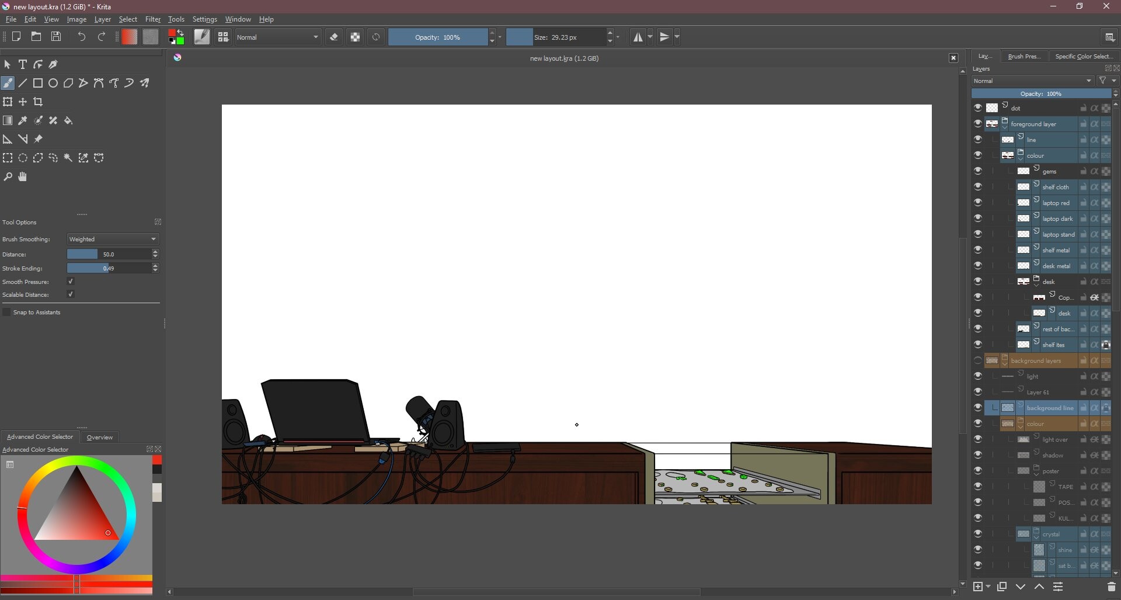This screenshot has height=600, width=1121.
Task: Select the Crop tool
Action: (38, 101)
